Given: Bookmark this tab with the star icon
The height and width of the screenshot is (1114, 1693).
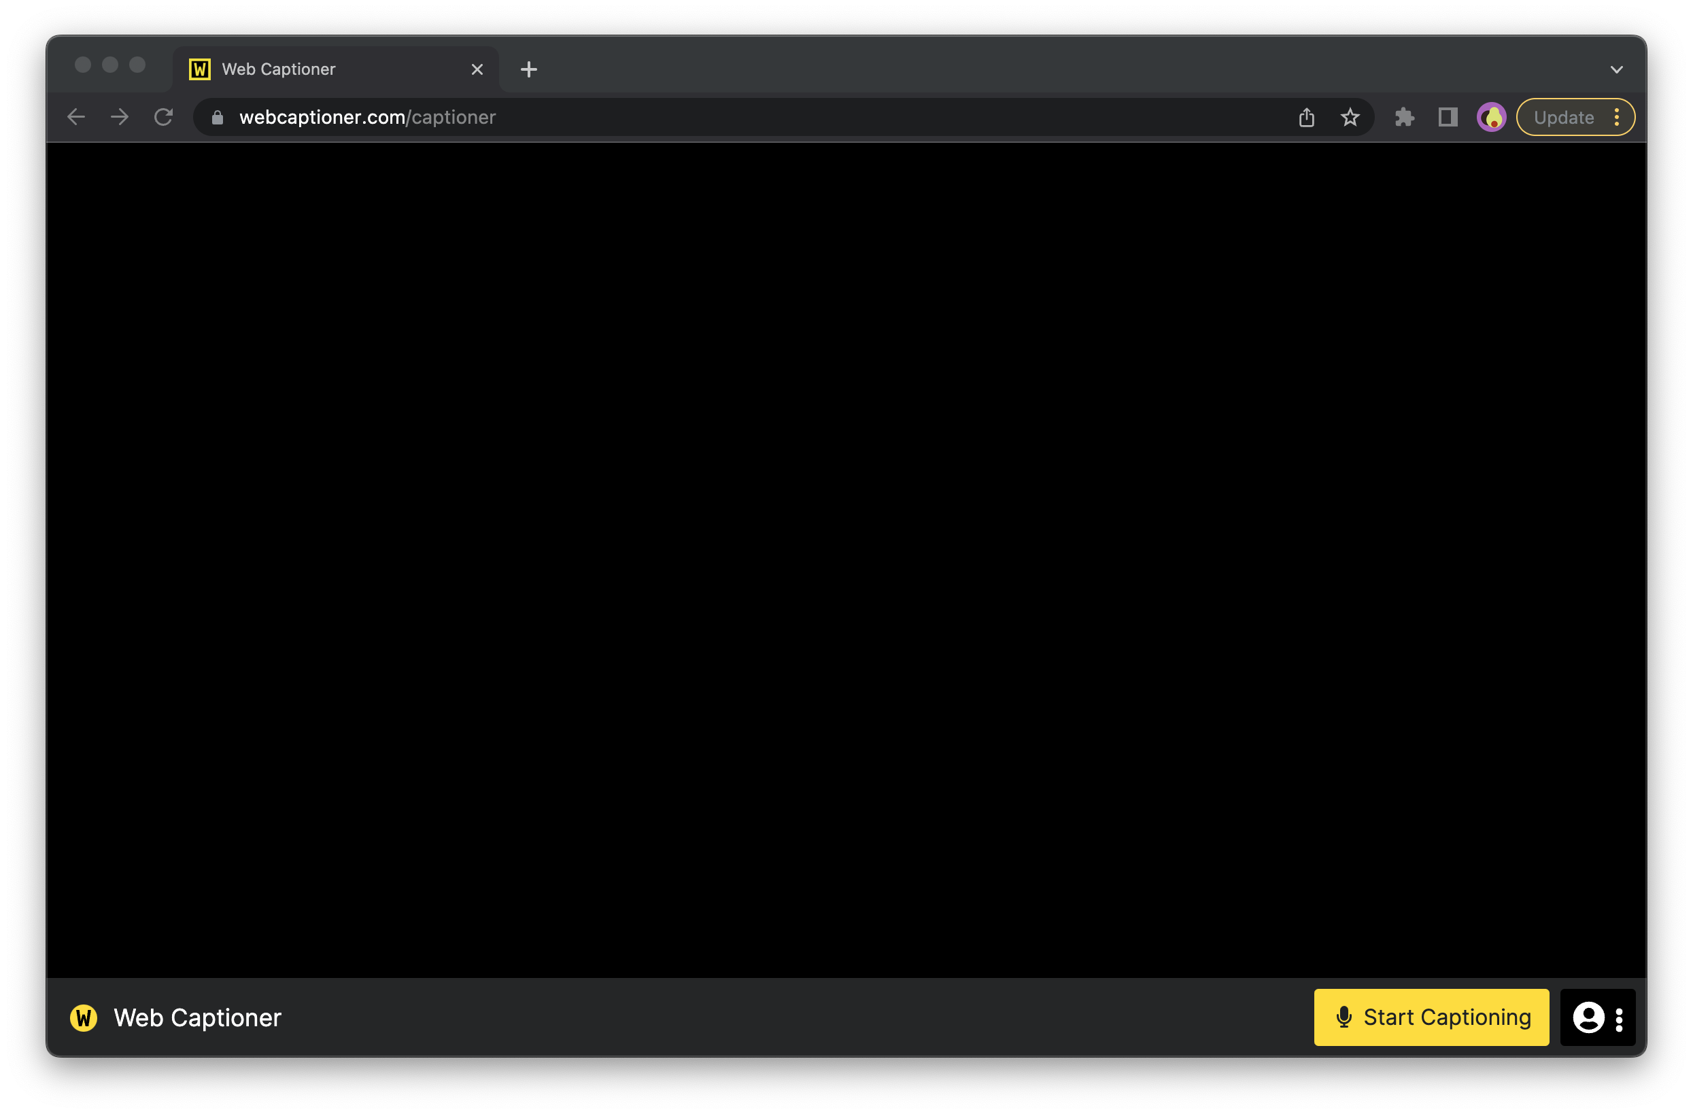Looking at the screenshot, I should coord(1350,117).
